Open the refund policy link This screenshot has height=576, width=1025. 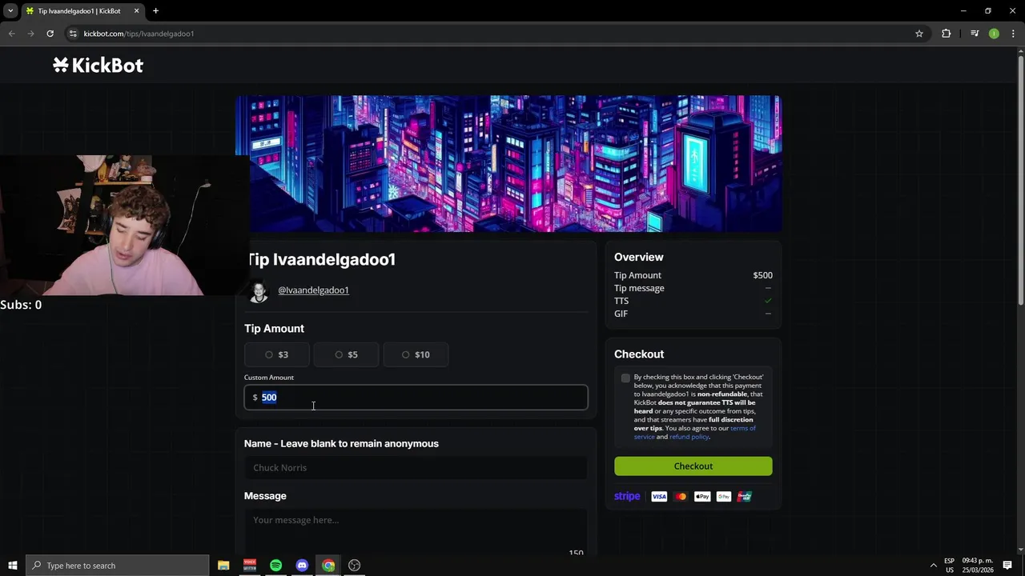click(x=689, y=437)
